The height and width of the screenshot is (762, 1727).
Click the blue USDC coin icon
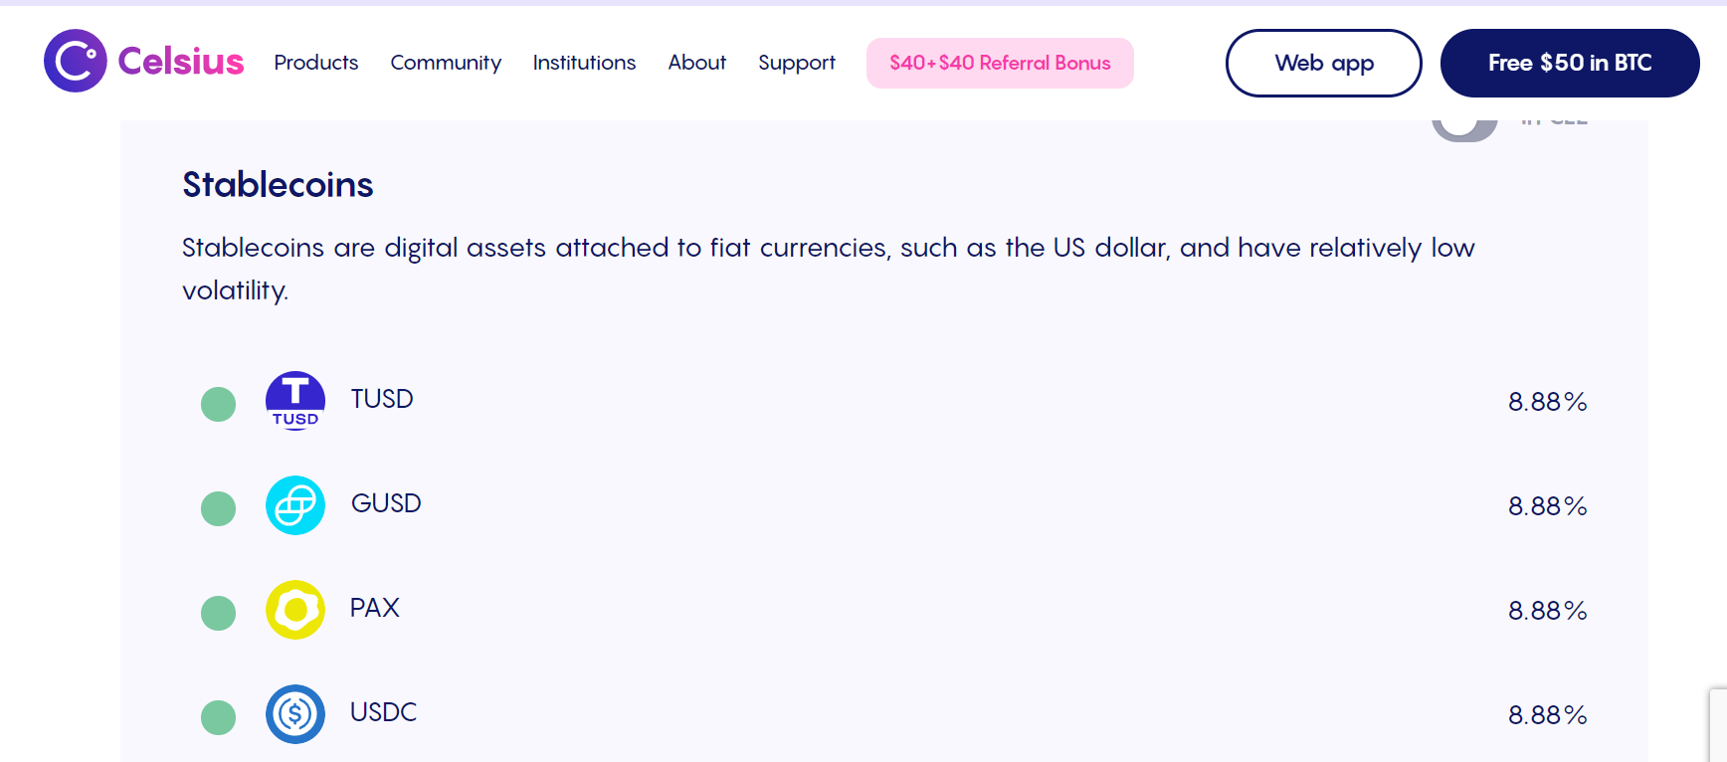point(294,713)
